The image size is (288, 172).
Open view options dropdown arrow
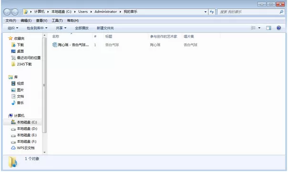coord(259,28)
